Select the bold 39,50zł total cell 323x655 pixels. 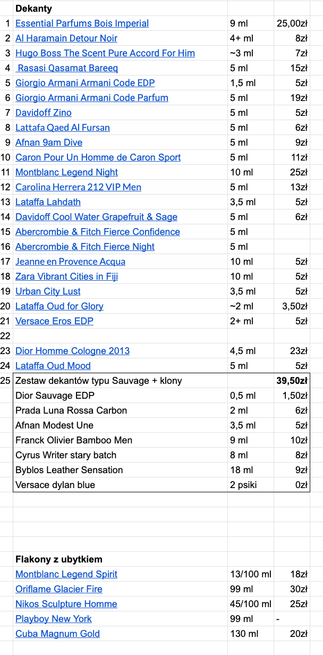point(292,381)
